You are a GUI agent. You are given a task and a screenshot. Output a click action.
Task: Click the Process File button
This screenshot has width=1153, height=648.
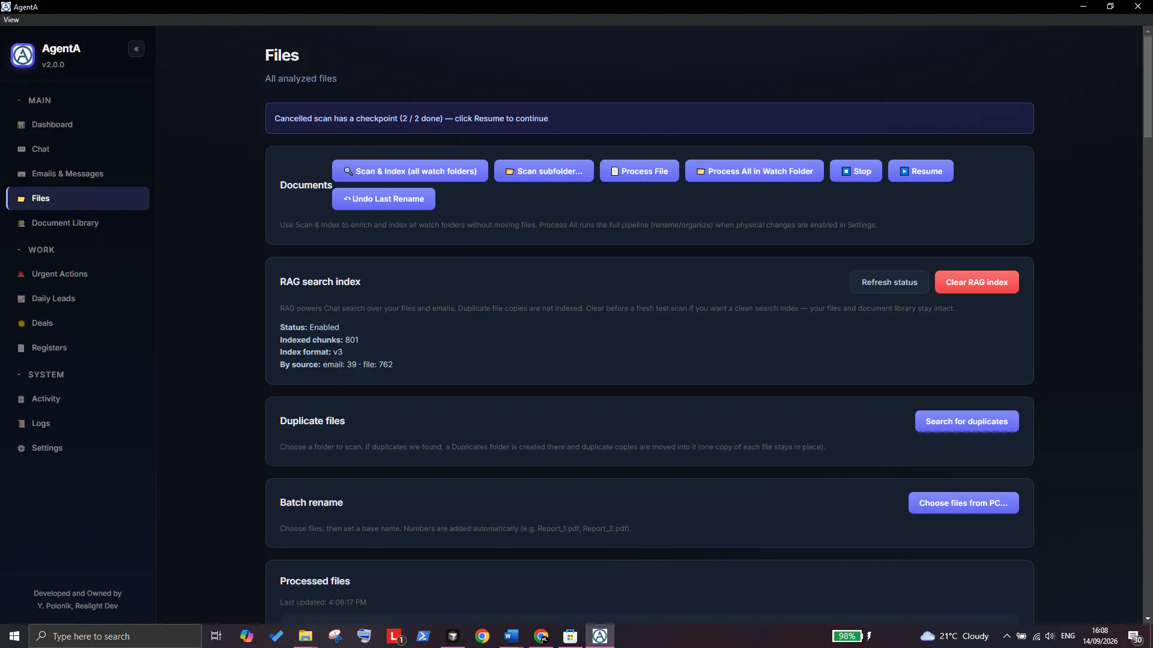point(639,171)
